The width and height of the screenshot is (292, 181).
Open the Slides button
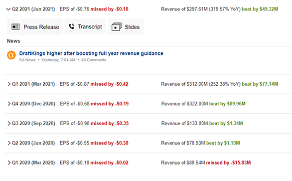126,26
